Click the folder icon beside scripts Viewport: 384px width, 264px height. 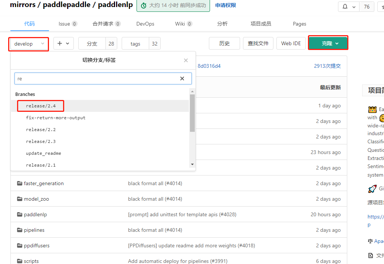[x=20, y=261]
